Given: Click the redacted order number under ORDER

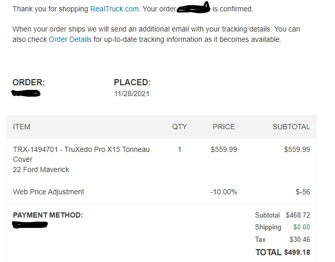Looking at the screenshot, I should (26, 94).
